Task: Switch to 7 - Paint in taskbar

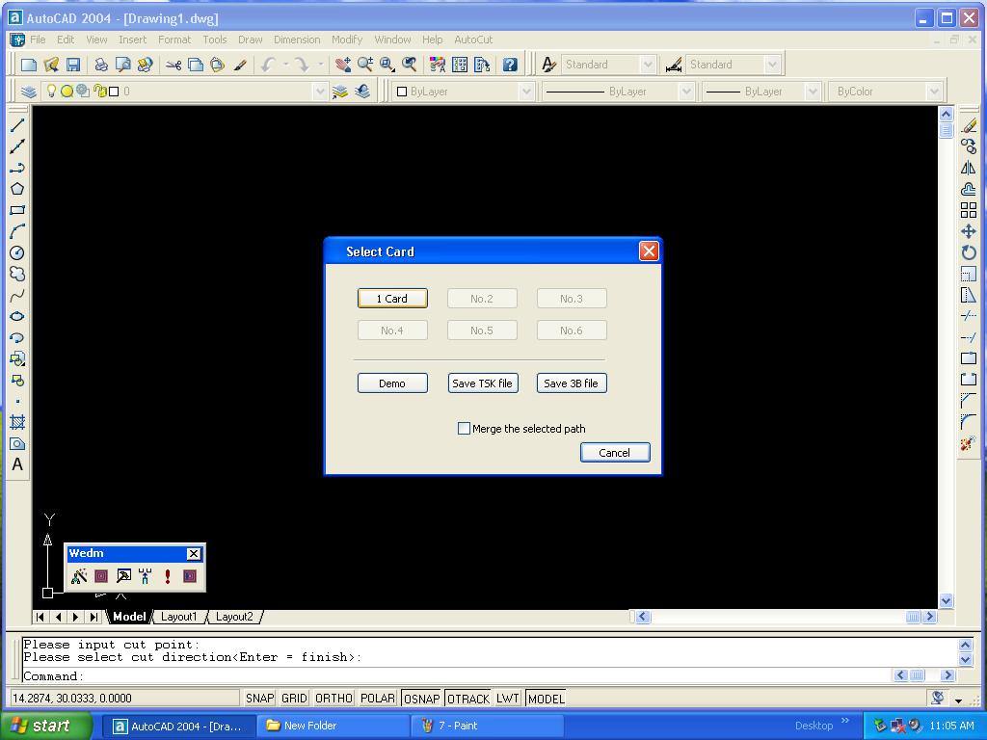Action: coord(488,726)
